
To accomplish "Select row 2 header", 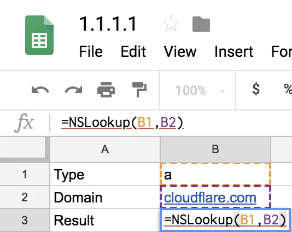I will pyautogui.click(x=25, y=197).
